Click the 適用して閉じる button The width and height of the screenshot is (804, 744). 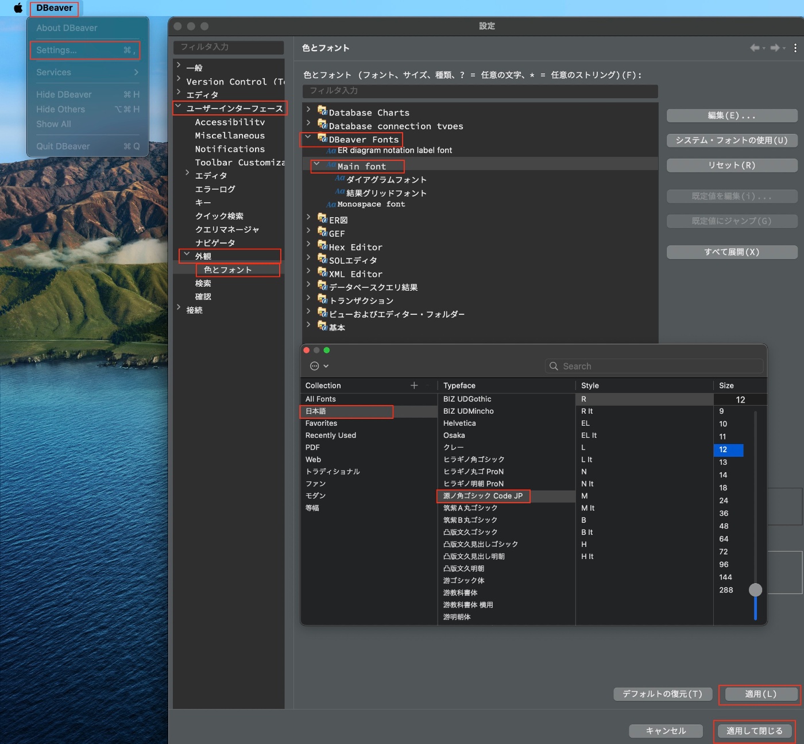coord(755,731)
